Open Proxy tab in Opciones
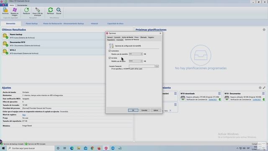Viewport: 268px width, 151px height. pos(137,37)
